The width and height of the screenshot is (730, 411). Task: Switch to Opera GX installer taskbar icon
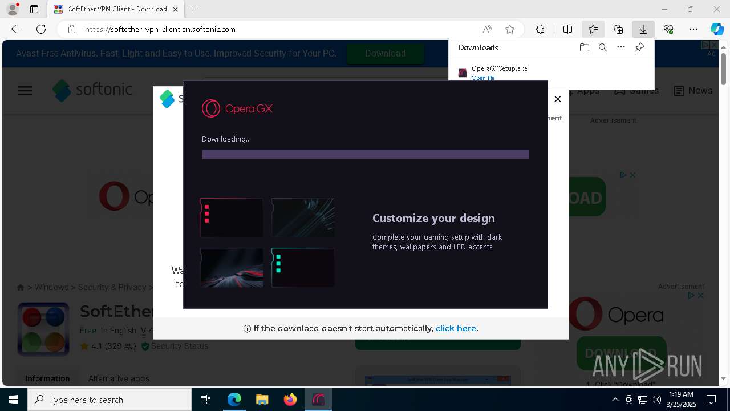(318, 400)
